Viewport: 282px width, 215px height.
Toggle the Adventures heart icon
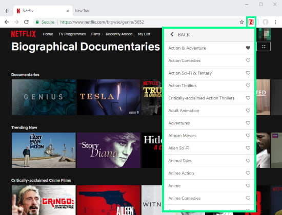pyautogui.click(x=248, y=123)
